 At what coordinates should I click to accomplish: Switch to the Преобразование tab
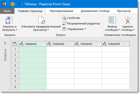coord(62,11)
